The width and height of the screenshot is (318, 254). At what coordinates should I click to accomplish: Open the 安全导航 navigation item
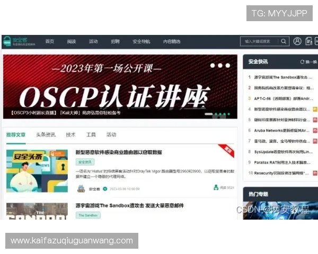142,41
